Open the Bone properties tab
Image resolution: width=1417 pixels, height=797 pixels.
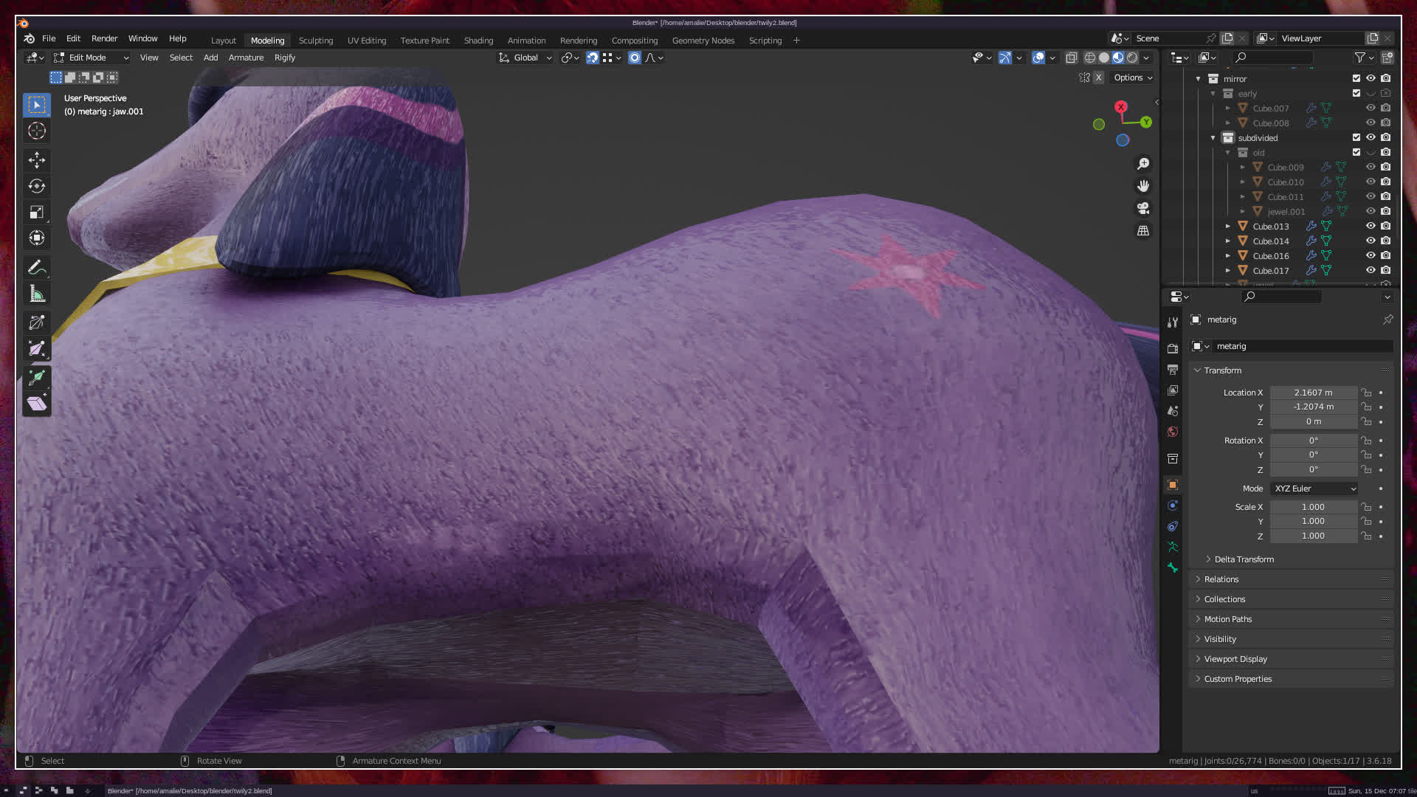(x=1173, y=568)
